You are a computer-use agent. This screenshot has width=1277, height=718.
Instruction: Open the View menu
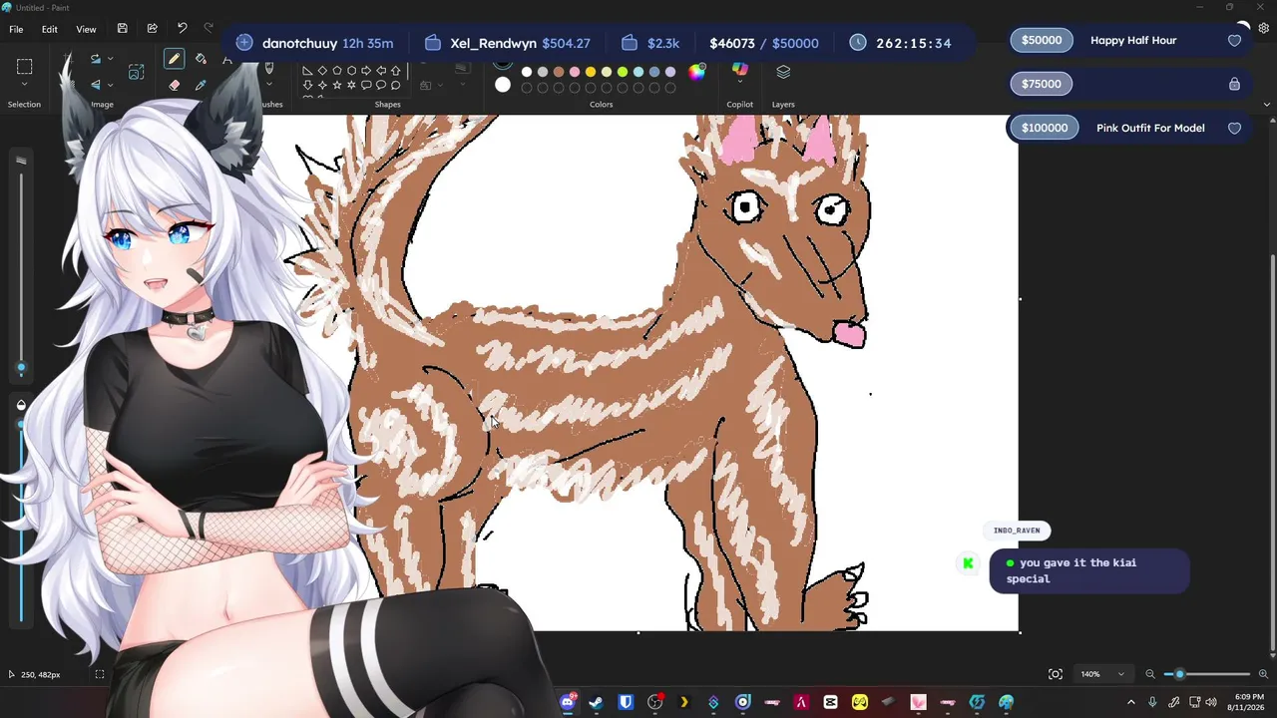click(x=86, y=29)
